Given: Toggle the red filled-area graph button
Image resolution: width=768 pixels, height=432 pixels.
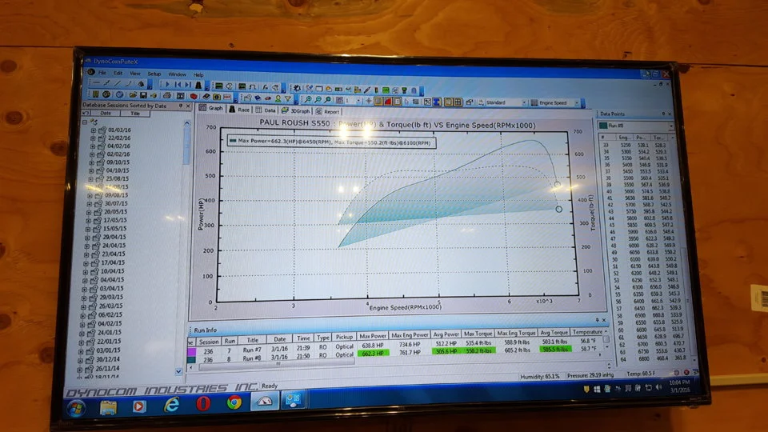Looking at the screenshot, I should [x=388, y=101].
